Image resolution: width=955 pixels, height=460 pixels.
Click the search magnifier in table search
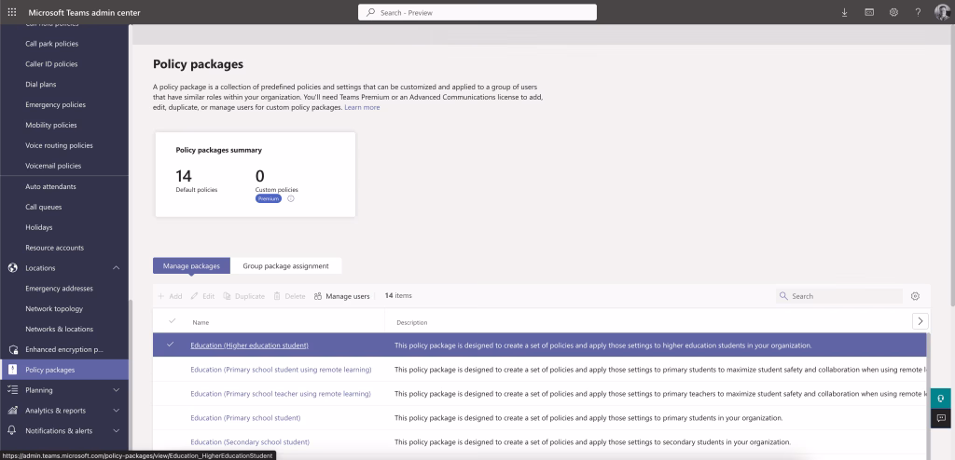(x=783, y=296)
